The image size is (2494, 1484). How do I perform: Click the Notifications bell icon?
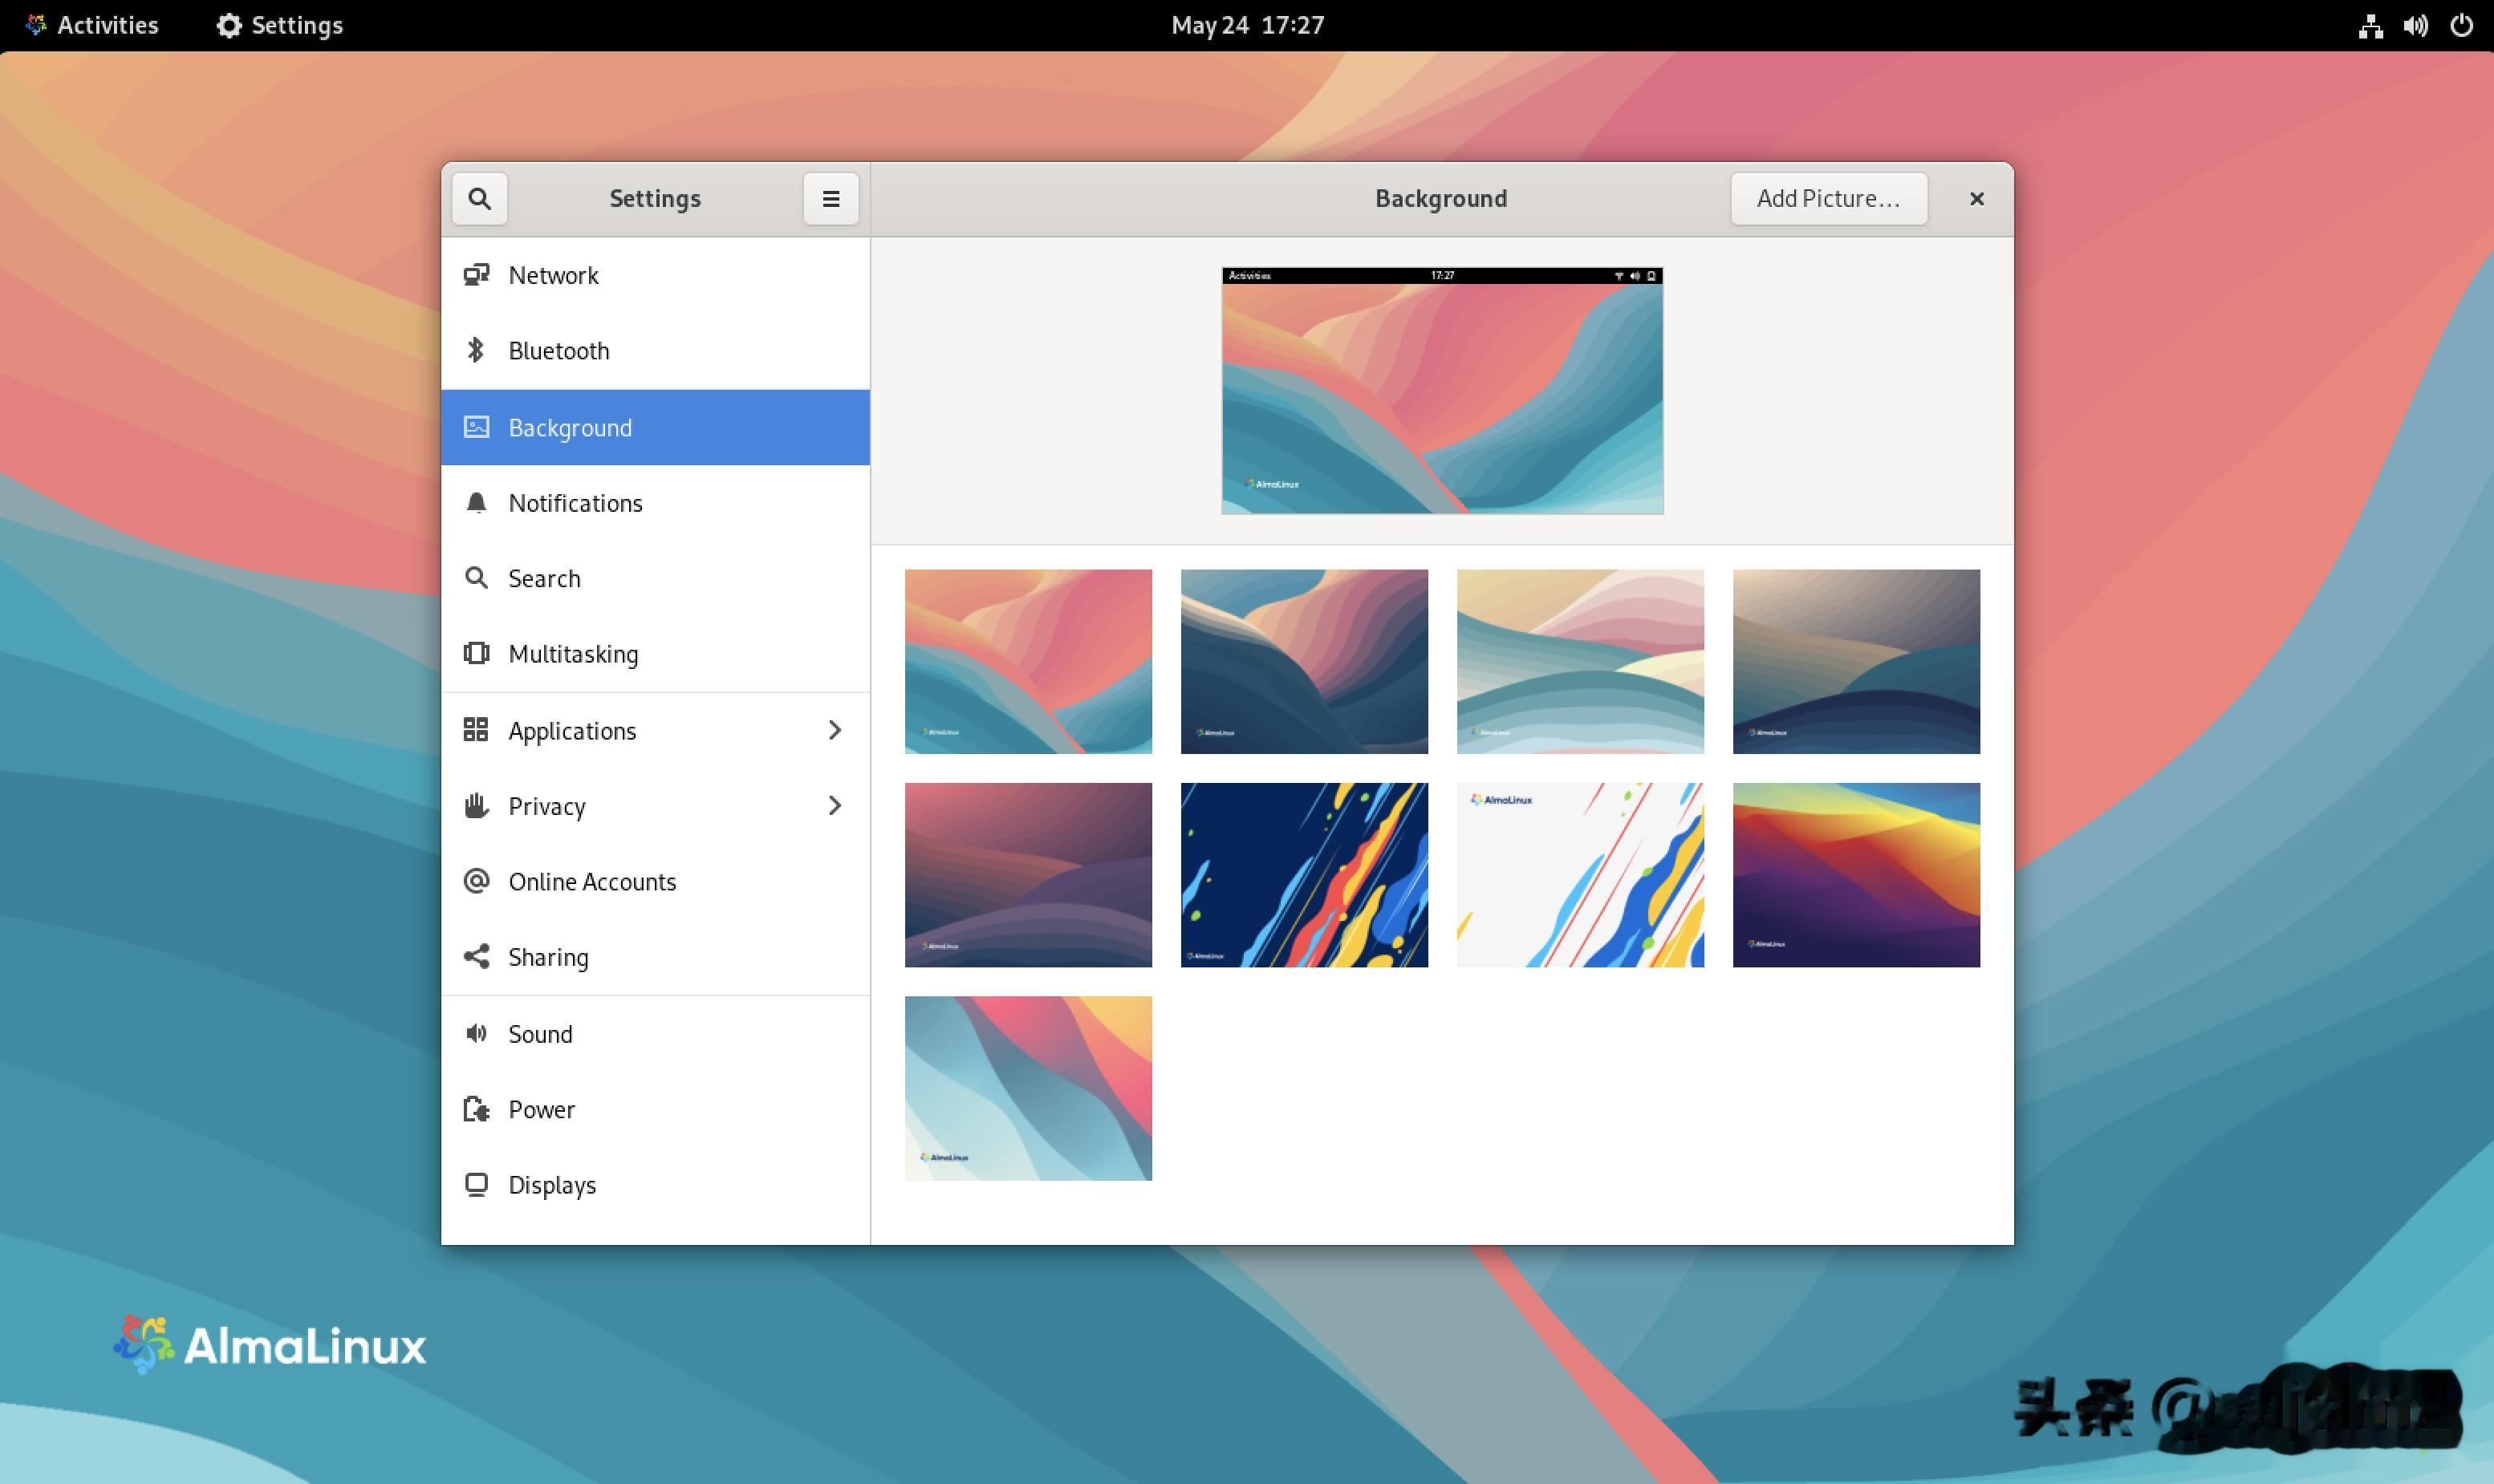476,503
